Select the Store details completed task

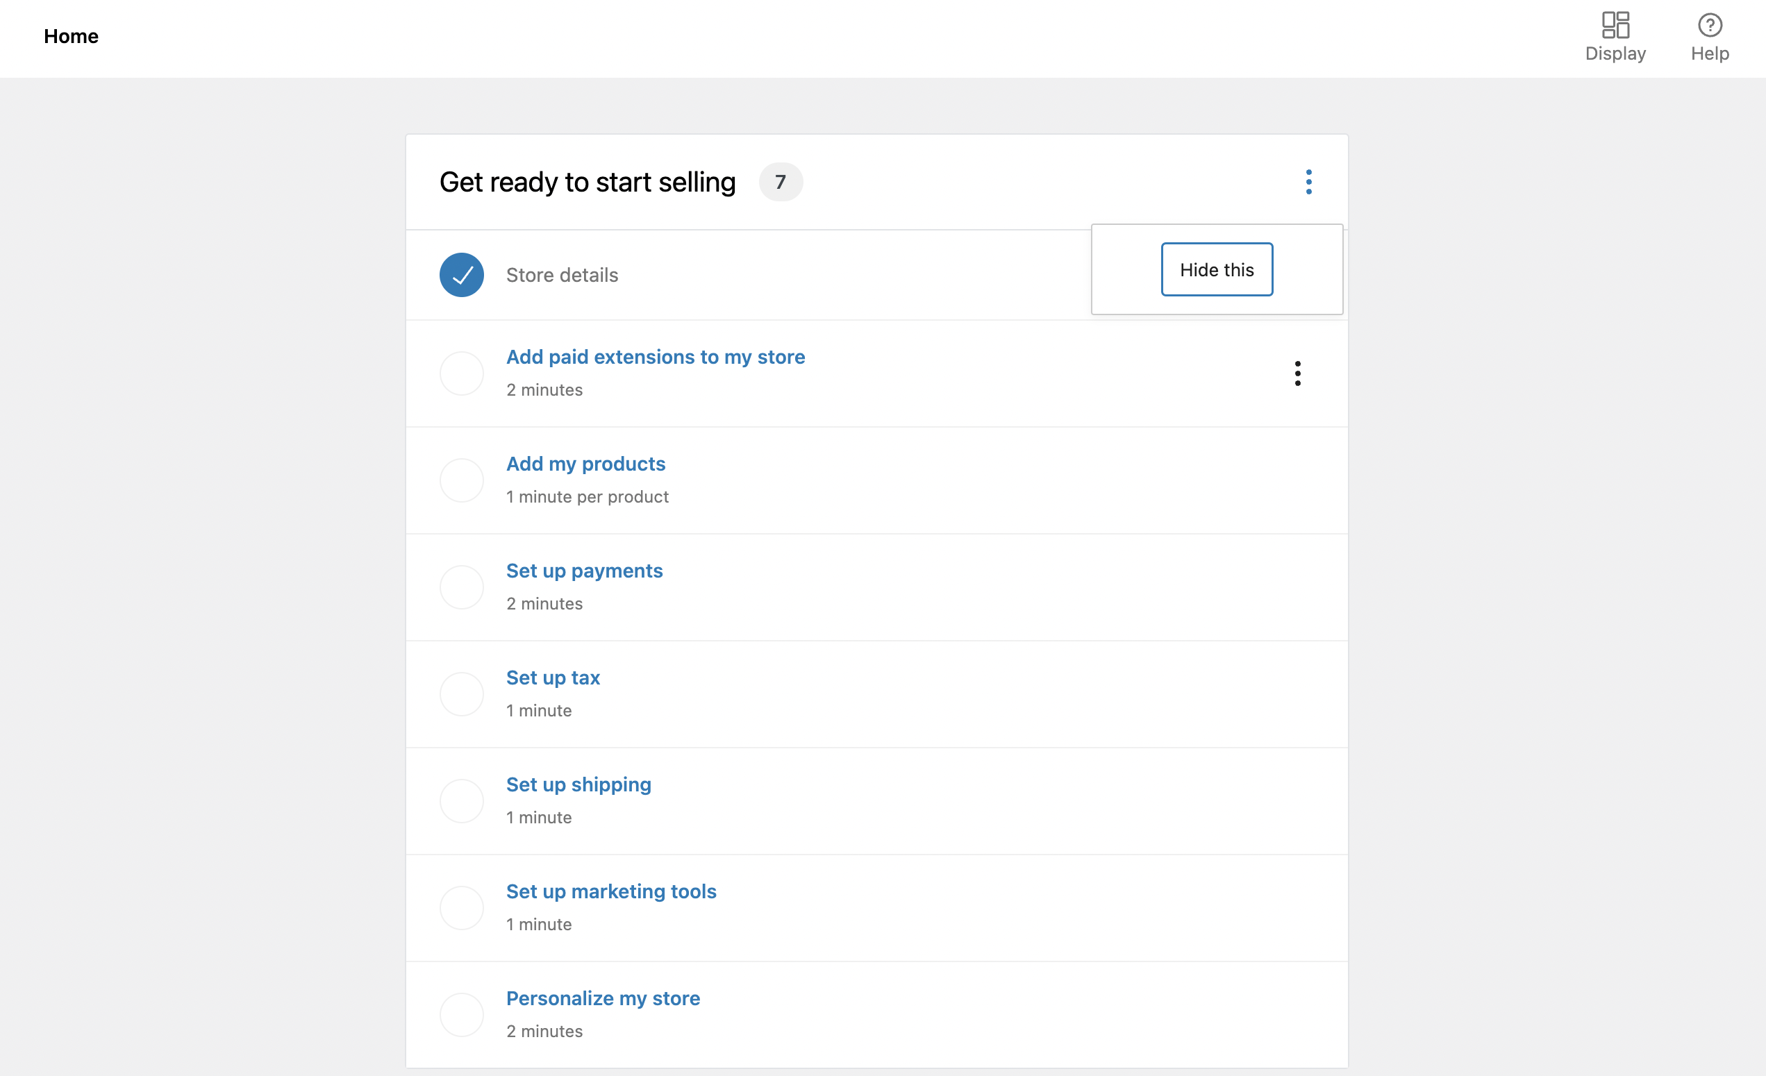pyautogui.click(x=562, y=275)
